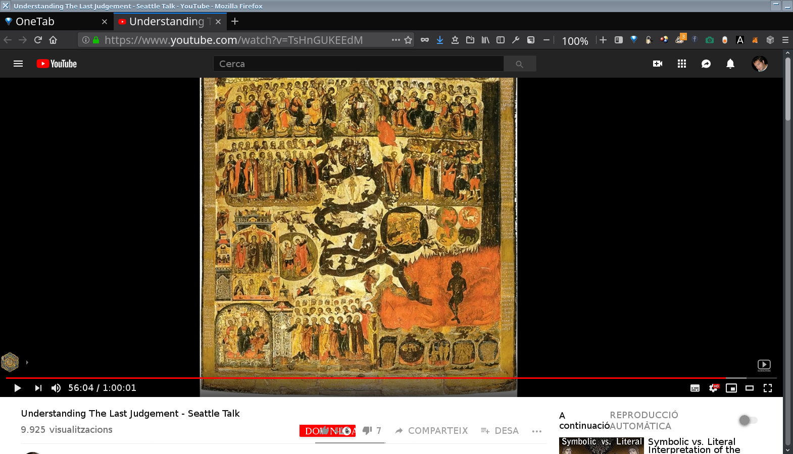Switch to miniplayer mode
This screenshot has height=454, width=793.
pos(731,388)
